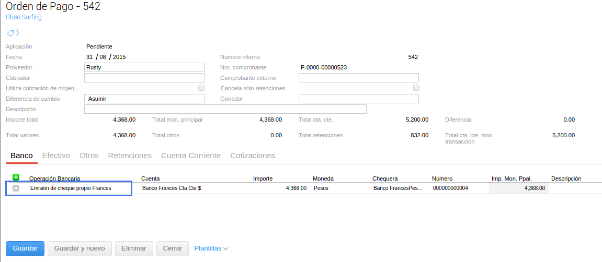
Task: Go to the Cotizaciones tab
Action: pos(253,156)
